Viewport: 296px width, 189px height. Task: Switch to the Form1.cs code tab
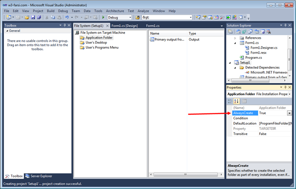(x=153, y=26)
